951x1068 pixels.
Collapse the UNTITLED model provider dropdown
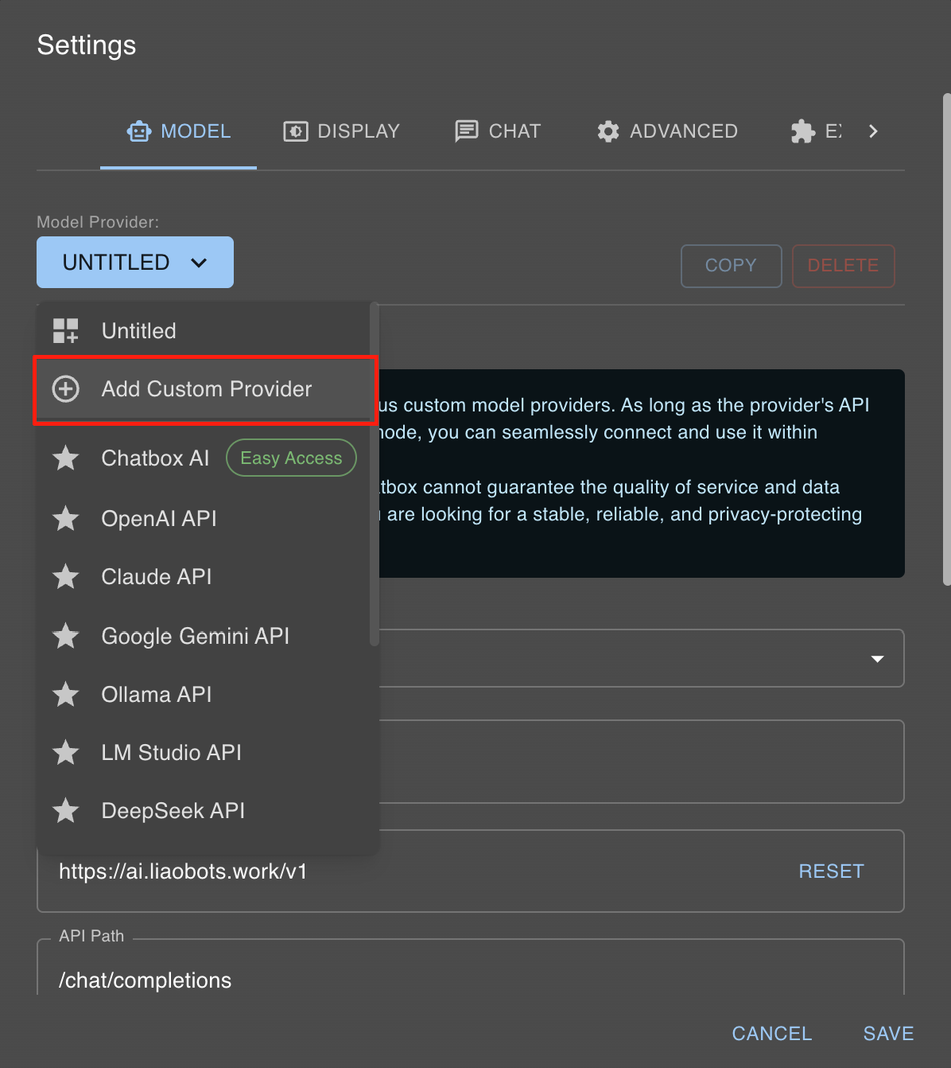pos(135,262)
